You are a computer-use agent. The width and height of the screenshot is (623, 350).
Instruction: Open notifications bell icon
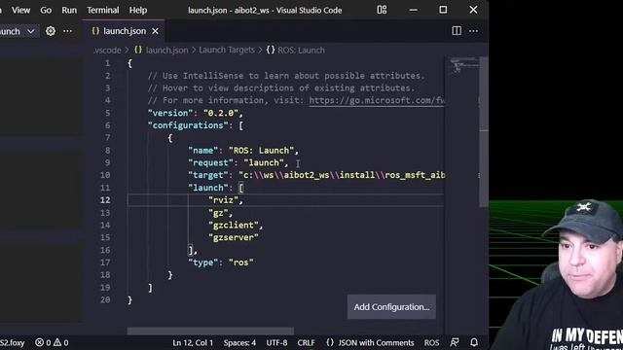coord(474,342)
